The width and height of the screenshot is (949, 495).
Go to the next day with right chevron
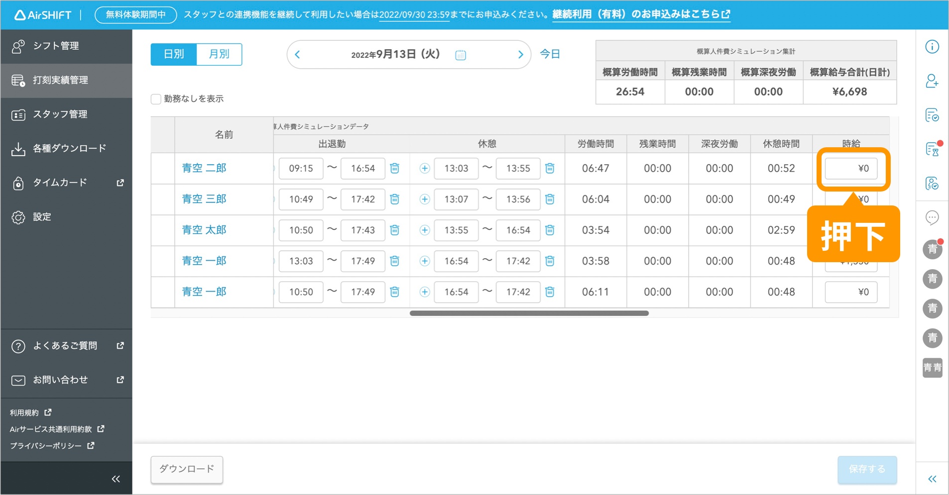click(x=520, y=55)
